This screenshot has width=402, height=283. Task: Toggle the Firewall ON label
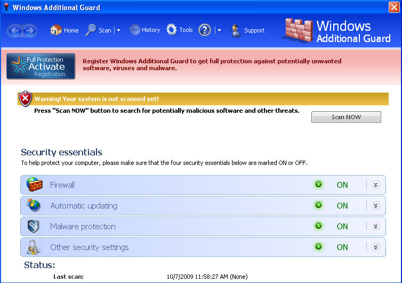pyautogui.click(x=342, y=185)
